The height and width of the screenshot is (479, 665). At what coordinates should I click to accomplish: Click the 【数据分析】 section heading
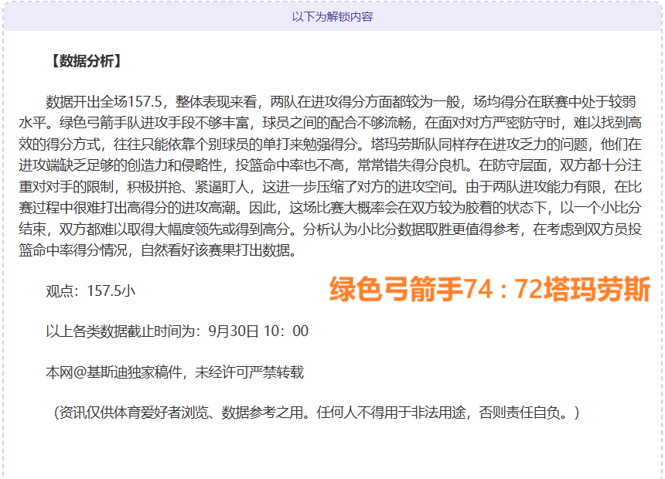[84, 62]
